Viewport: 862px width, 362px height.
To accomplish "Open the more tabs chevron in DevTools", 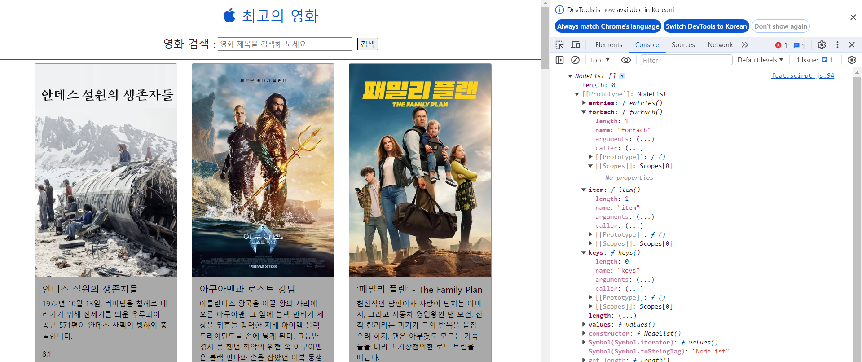I will click(x=745, y=44).
